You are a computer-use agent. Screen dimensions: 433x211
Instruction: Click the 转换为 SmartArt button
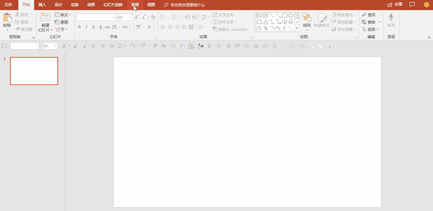[x=232, y=29]
